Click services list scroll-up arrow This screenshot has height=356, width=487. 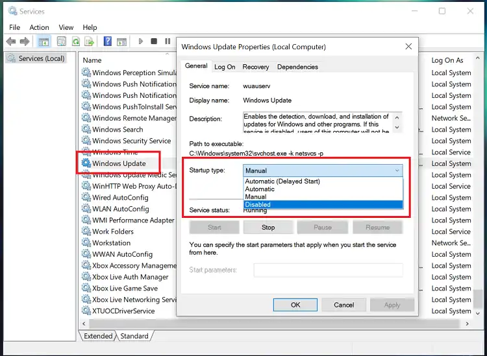point(478,58)
